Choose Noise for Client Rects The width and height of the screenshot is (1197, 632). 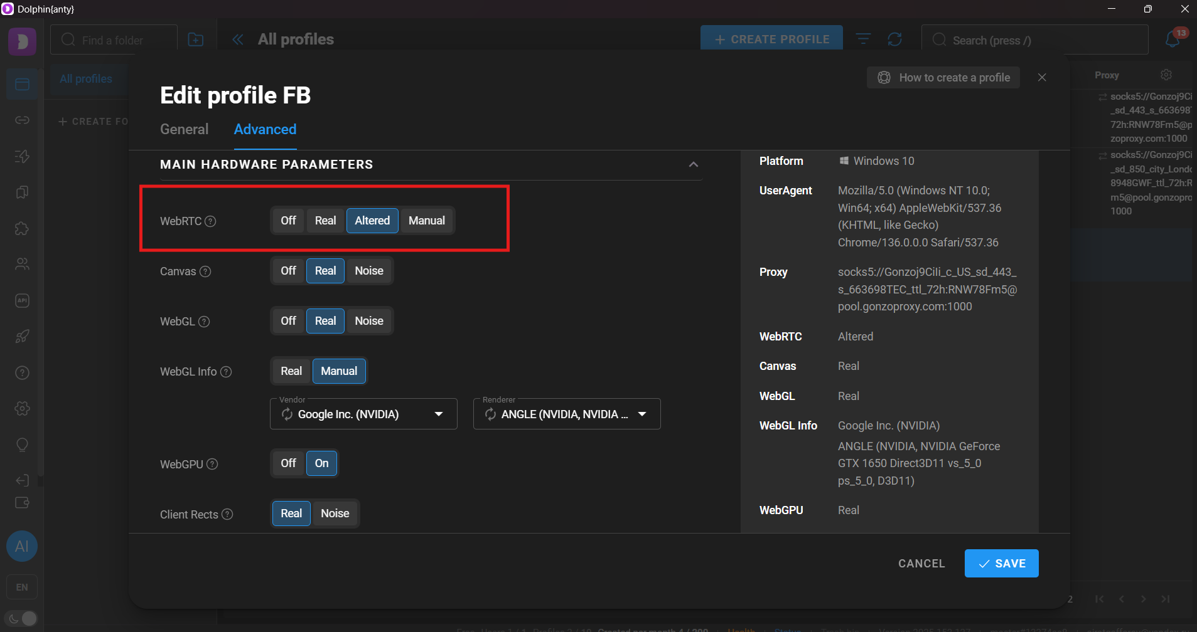tap(335, 513)
